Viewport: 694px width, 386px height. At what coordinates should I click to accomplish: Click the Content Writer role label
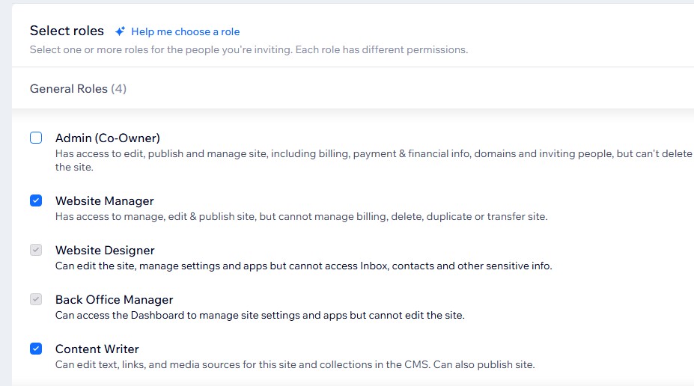pos(97,349)
